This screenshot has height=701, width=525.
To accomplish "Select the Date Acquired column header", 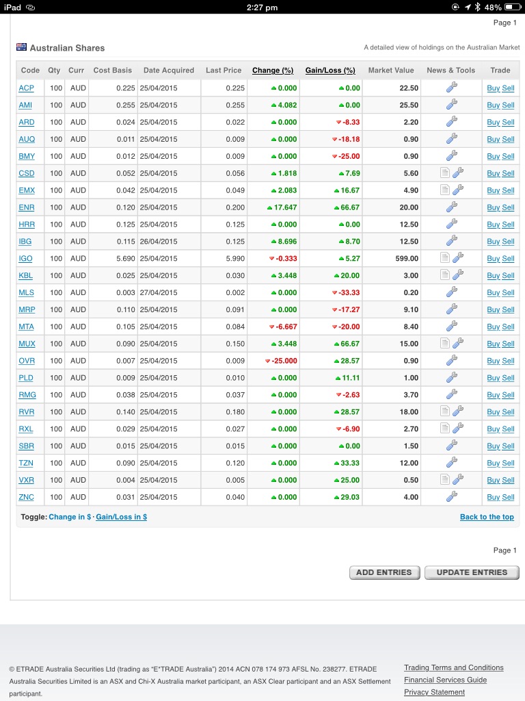I will pyautogui.click(x=169, y=71).
